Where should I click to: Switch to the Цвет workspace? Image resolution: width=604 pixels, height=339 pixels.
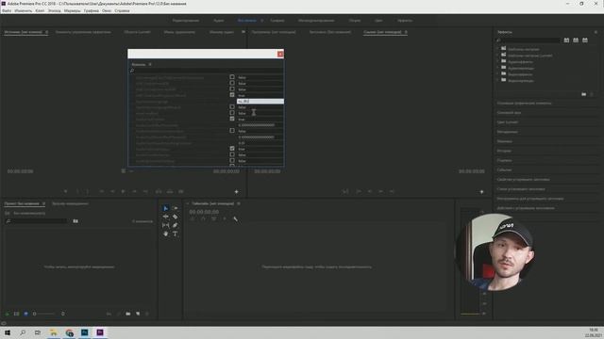pyautogui.click(x=378, y=21)
